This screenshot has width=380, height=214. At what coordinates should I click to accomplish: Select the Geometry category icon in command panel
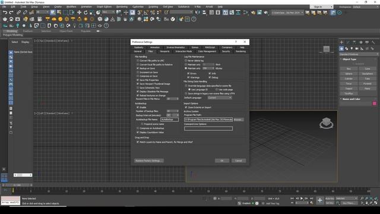[341, 49]
